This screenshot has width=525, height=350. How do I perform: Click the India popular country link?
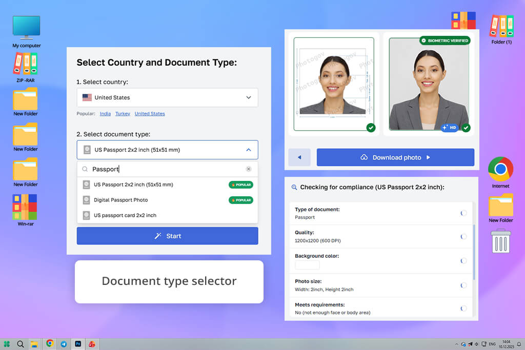point(105,113)
